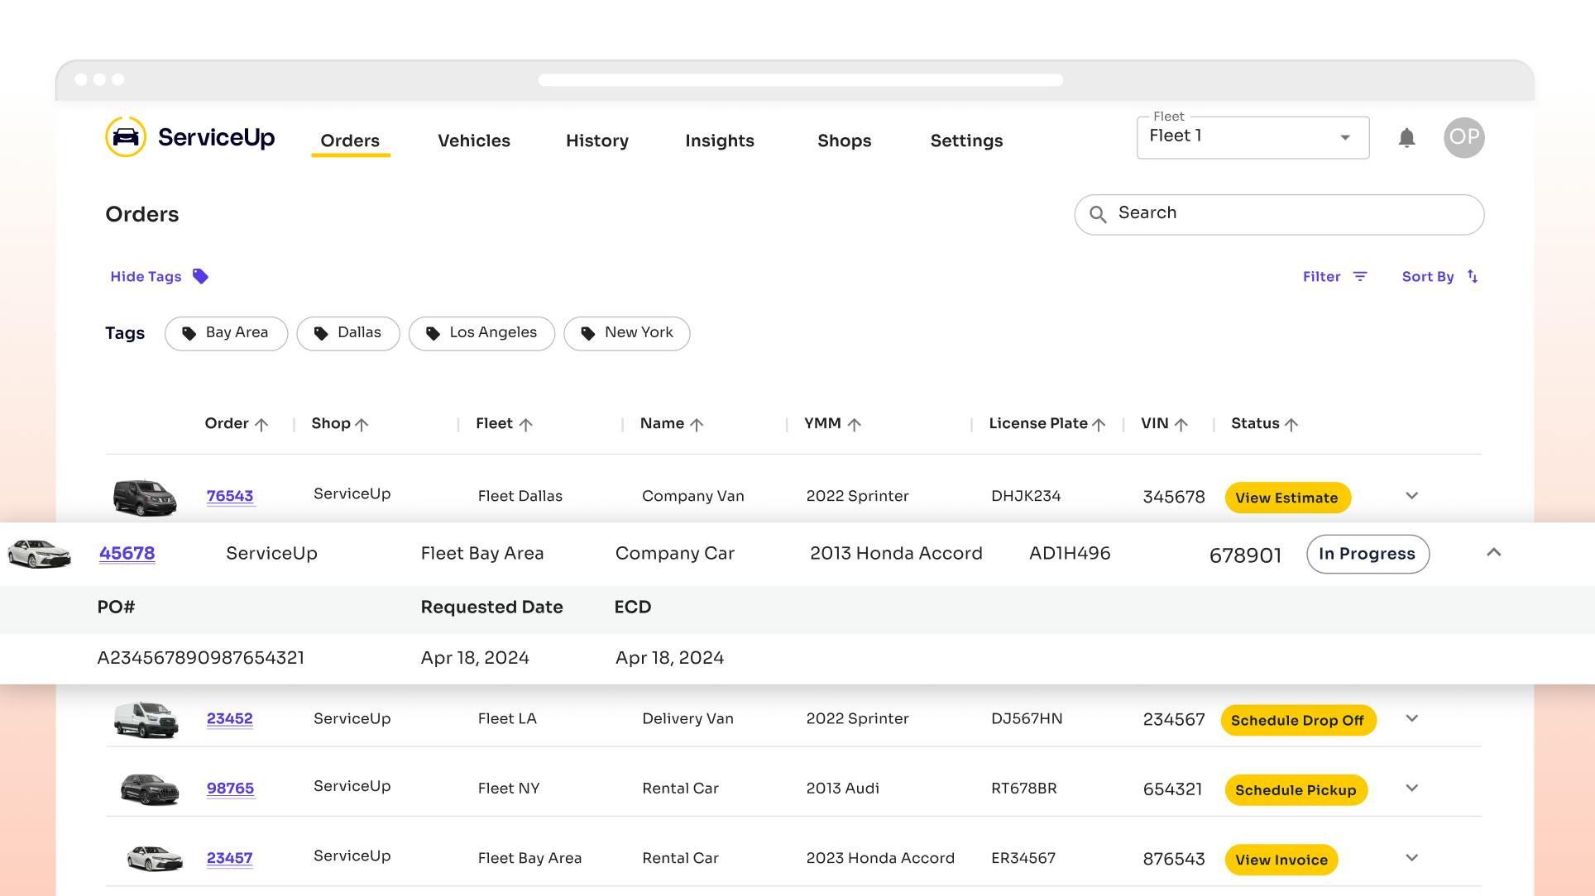Screen dimensions: 1595x896
Task: Open the Insights tab
Action: click(x=719, y=141)
